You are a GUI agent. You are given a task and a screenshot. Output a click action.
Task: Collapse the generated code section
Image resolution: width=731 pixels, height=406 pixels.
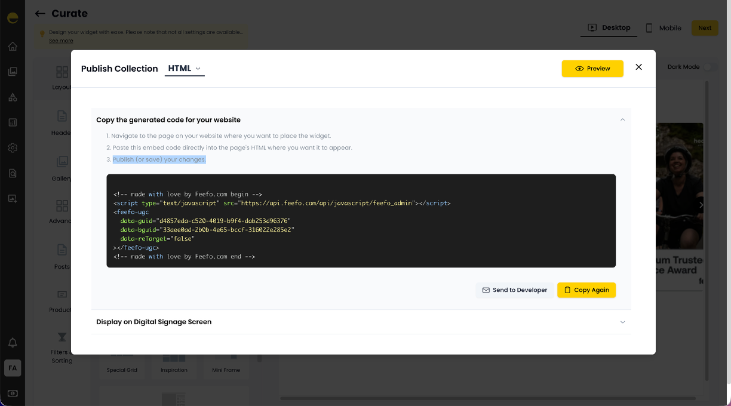coord(622,120)
